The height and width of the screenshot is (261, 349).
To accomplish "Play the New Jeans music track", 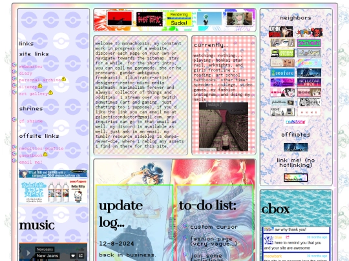I will pyautogui.click(x=28, y=253).
